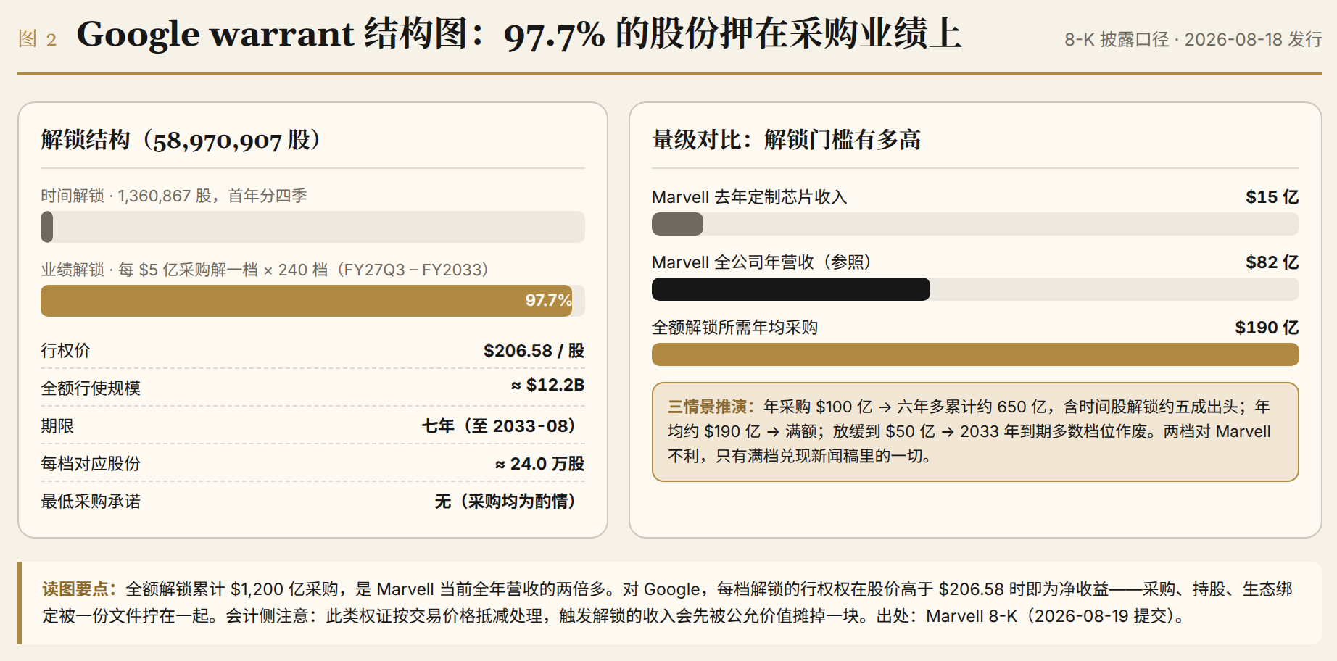Viewport: 1337px width, 661px height.
Task: Click the '$190 亿' value
Action: tap(1267, 328)
